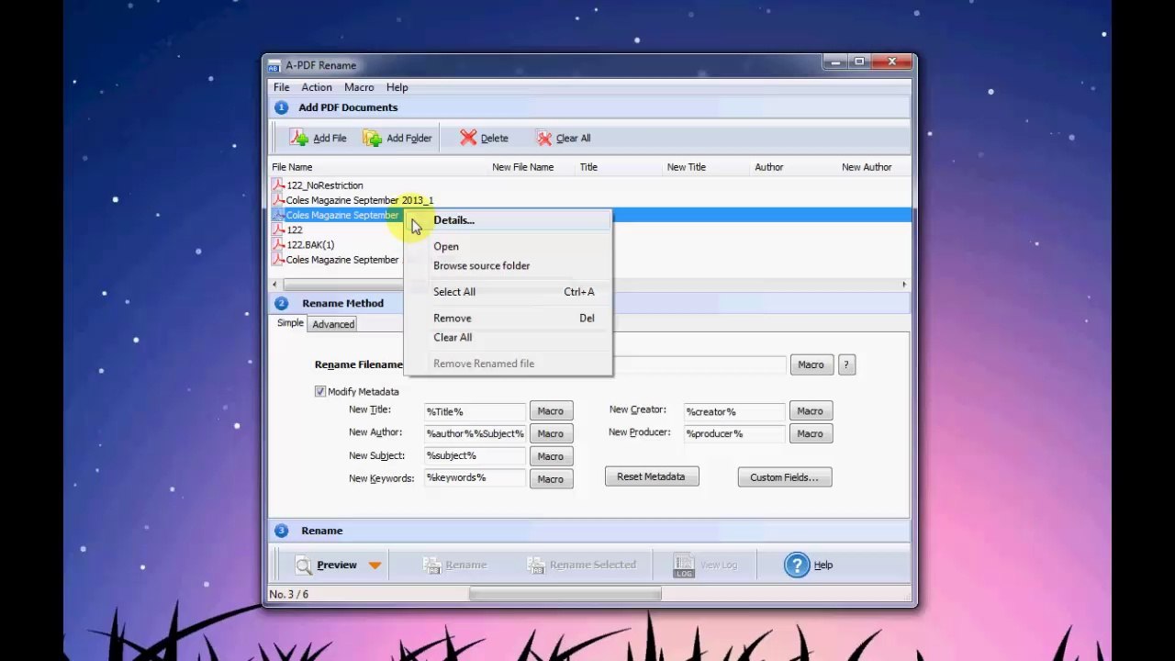Viewport: 1175px width, 661px height.
Task: Click the New Keywords input field
Action: (475, 477)
